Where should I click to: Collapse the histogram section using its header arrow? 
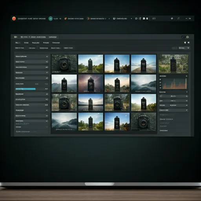coord(186,76)
